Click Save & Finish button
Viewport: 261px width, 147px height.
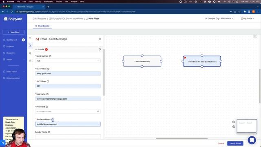pos(235,143)
